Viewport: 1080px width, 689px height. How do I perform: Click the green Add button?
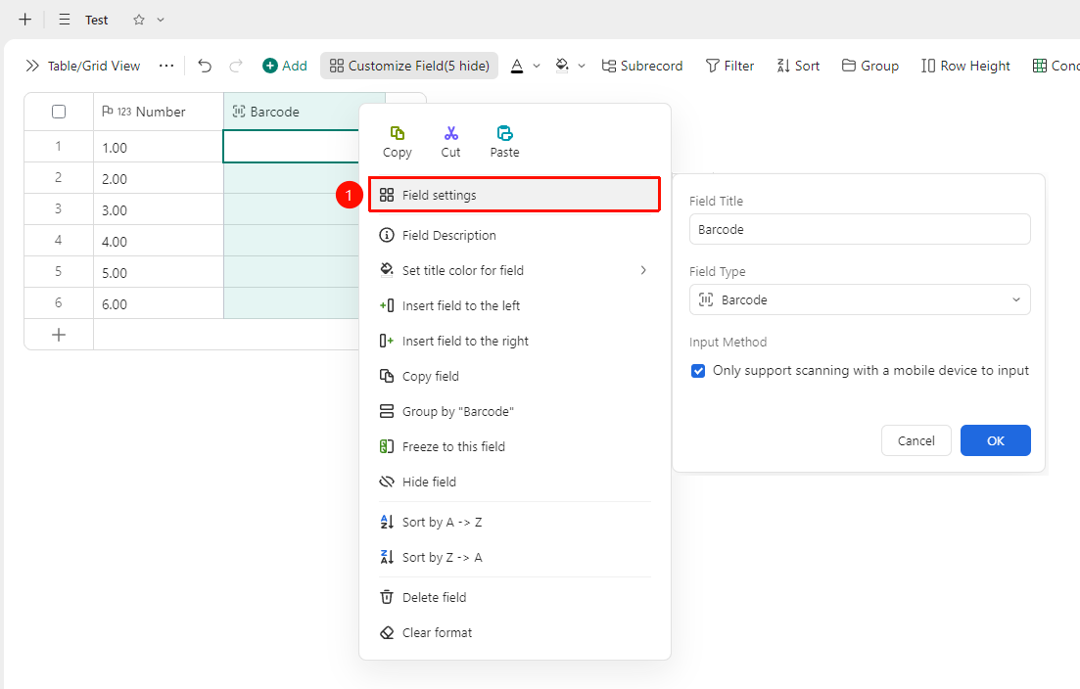(285, 66)
